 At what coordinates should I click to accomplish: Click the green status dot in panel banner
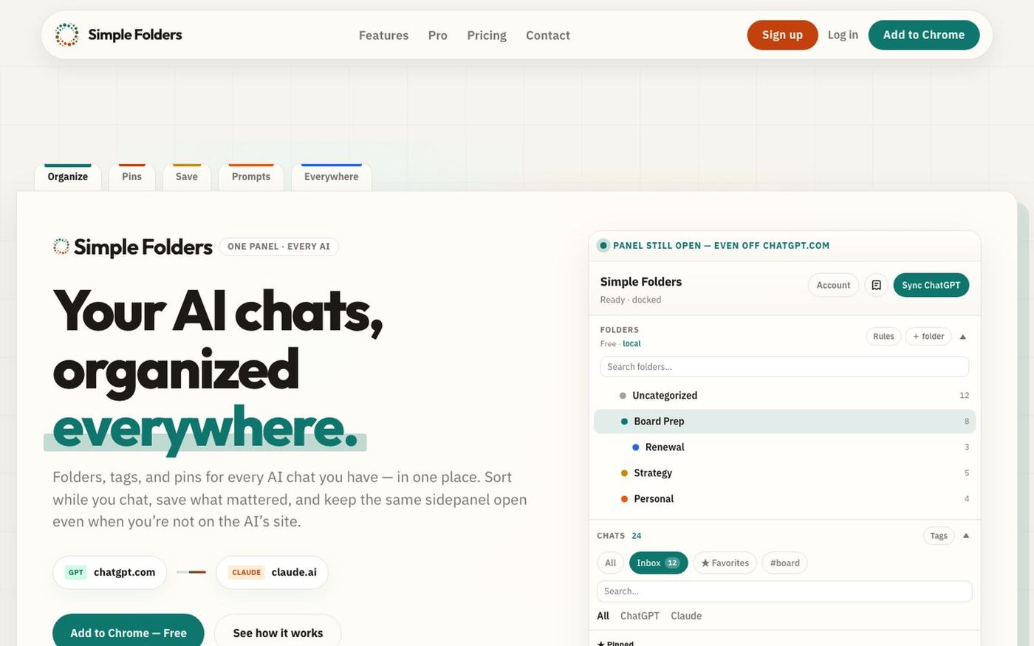(603, 246)
